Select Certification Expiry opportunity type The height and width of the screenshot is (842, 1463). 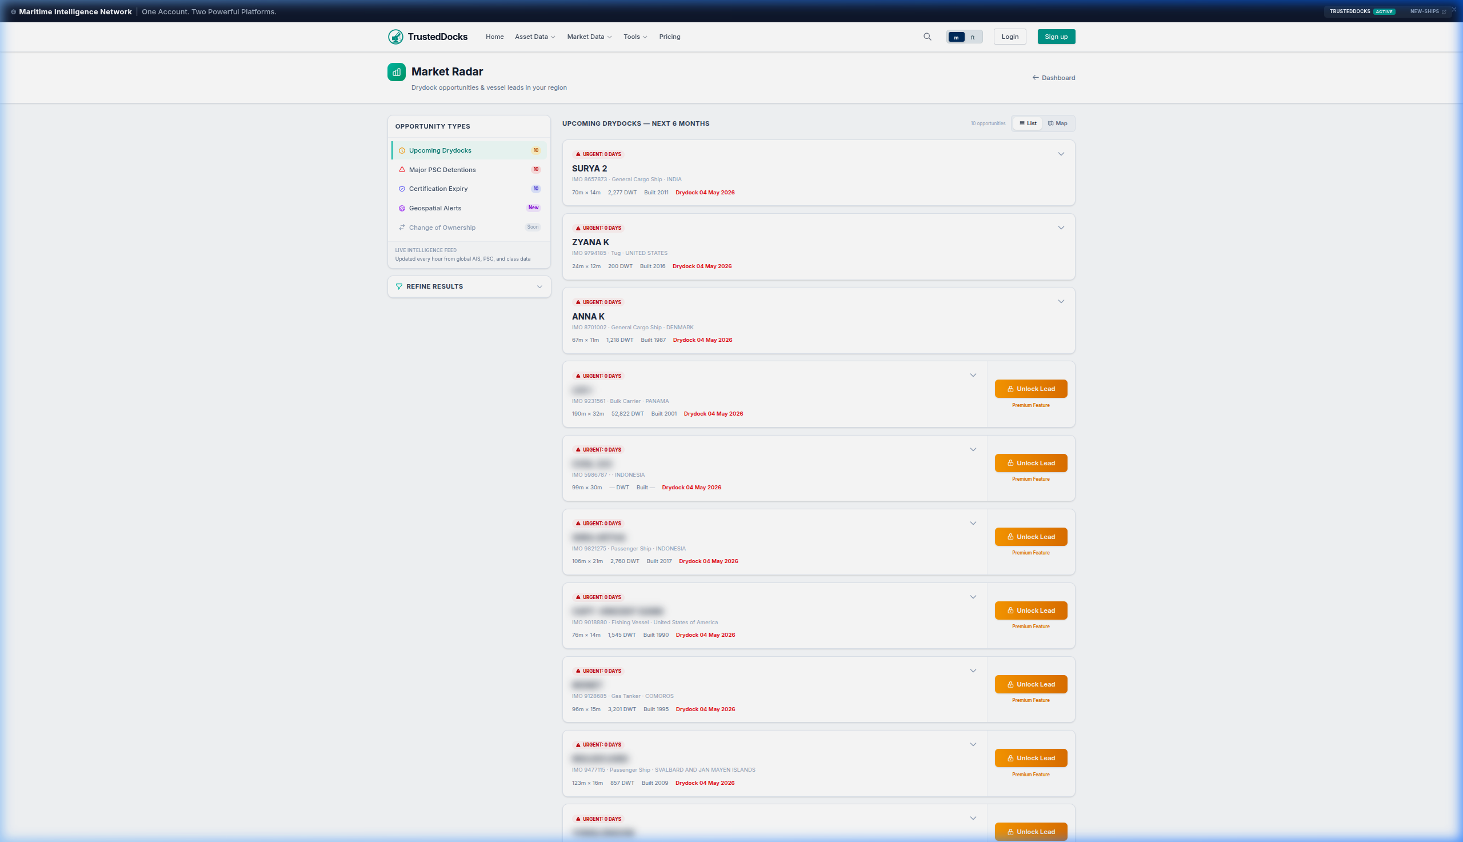click(x=469, y=189)
